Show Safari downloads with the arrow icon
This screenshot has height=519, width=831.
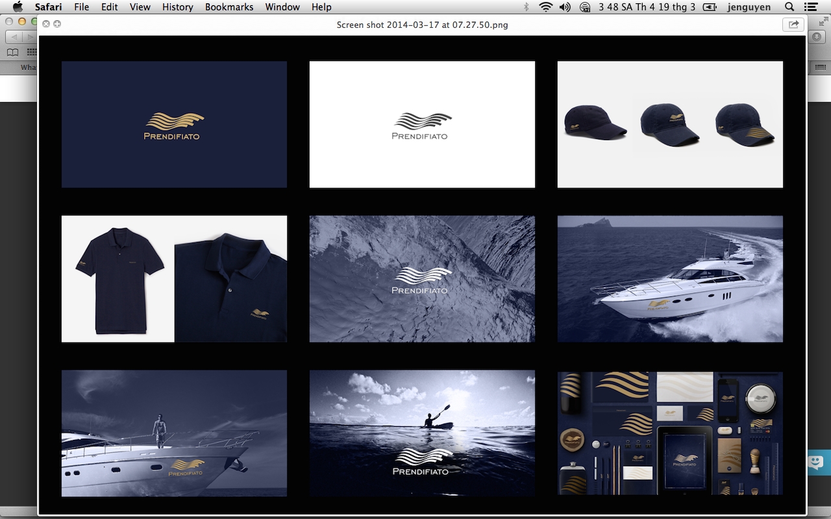[x=818, y=37]
